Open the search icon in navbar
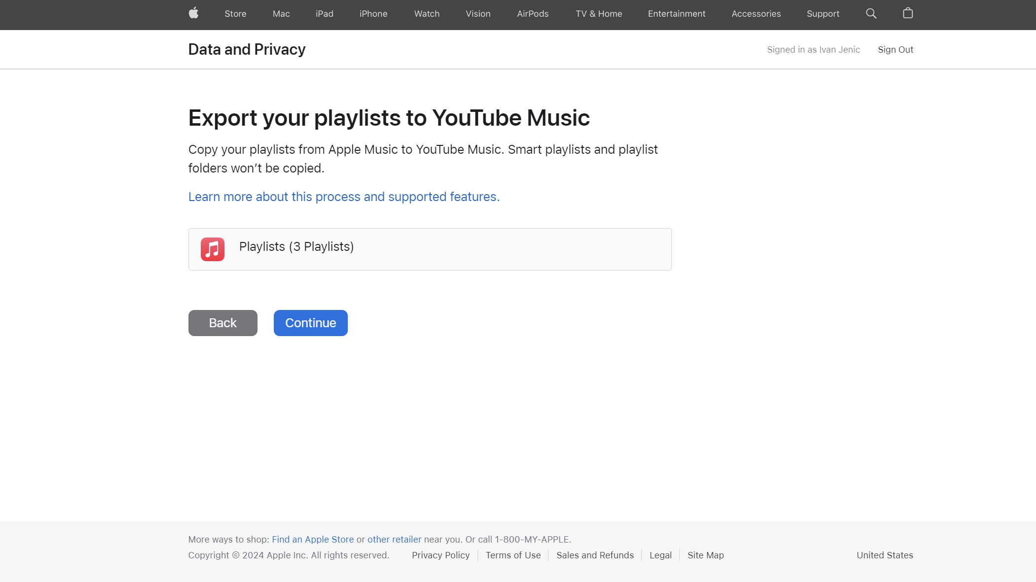 click(x=871, y=13)
